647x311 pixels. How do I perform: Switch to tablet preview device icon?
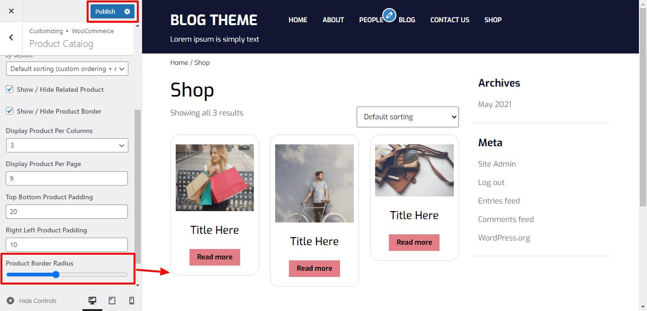point(112,301)
